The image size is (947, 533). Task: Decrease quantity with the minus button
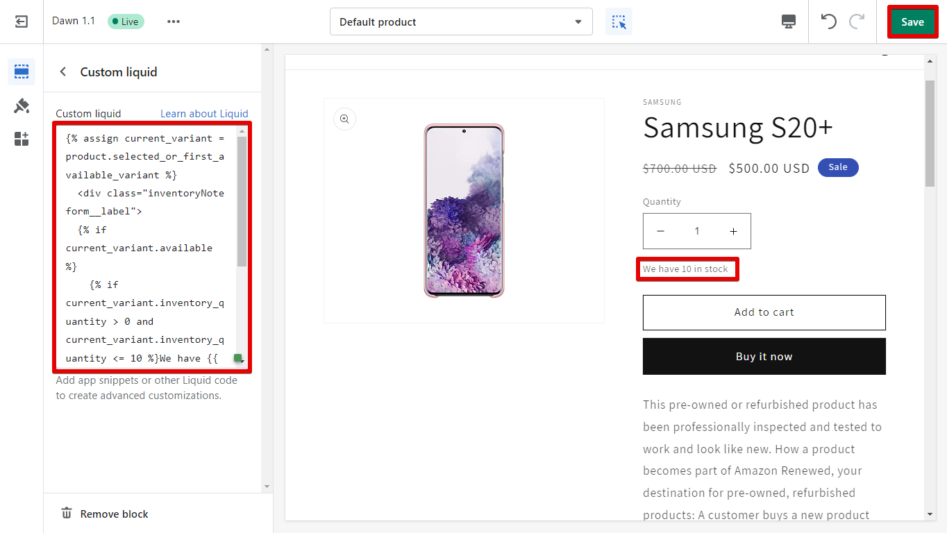tap(661, 231)
